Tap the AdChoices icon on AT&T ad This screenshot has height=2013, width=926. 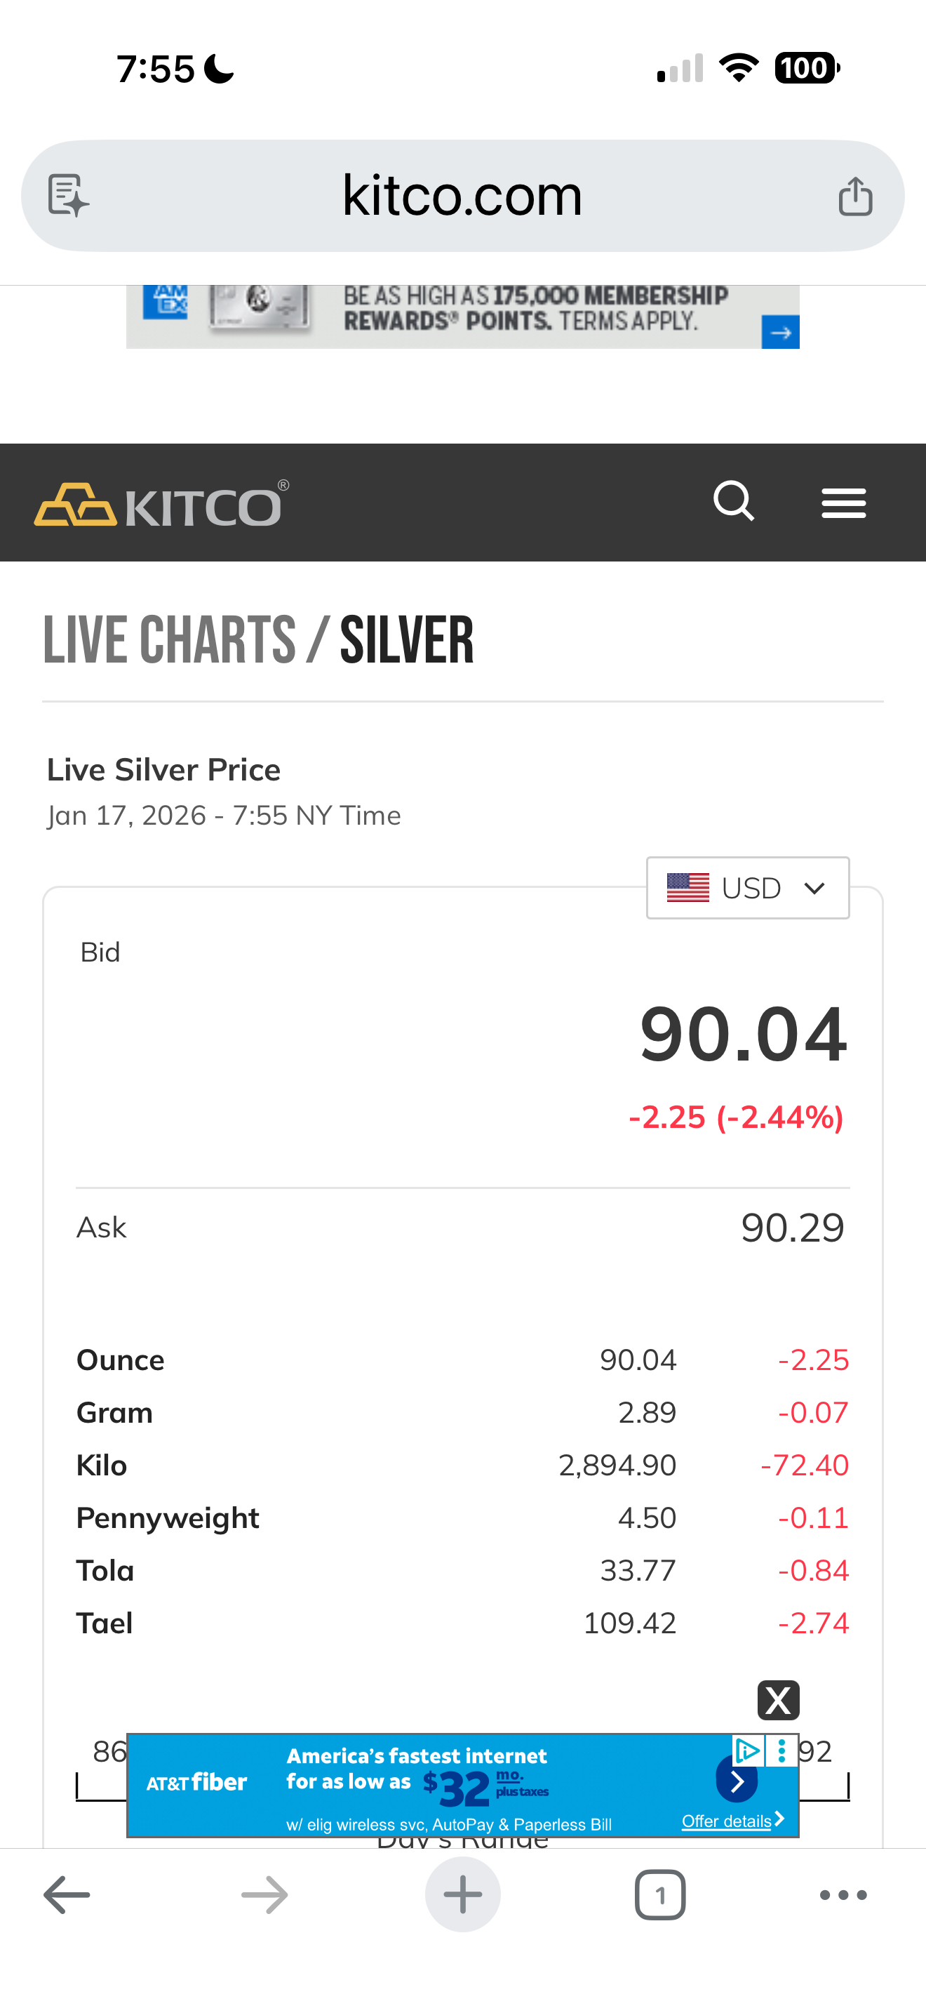click(x=747, y=1750)
